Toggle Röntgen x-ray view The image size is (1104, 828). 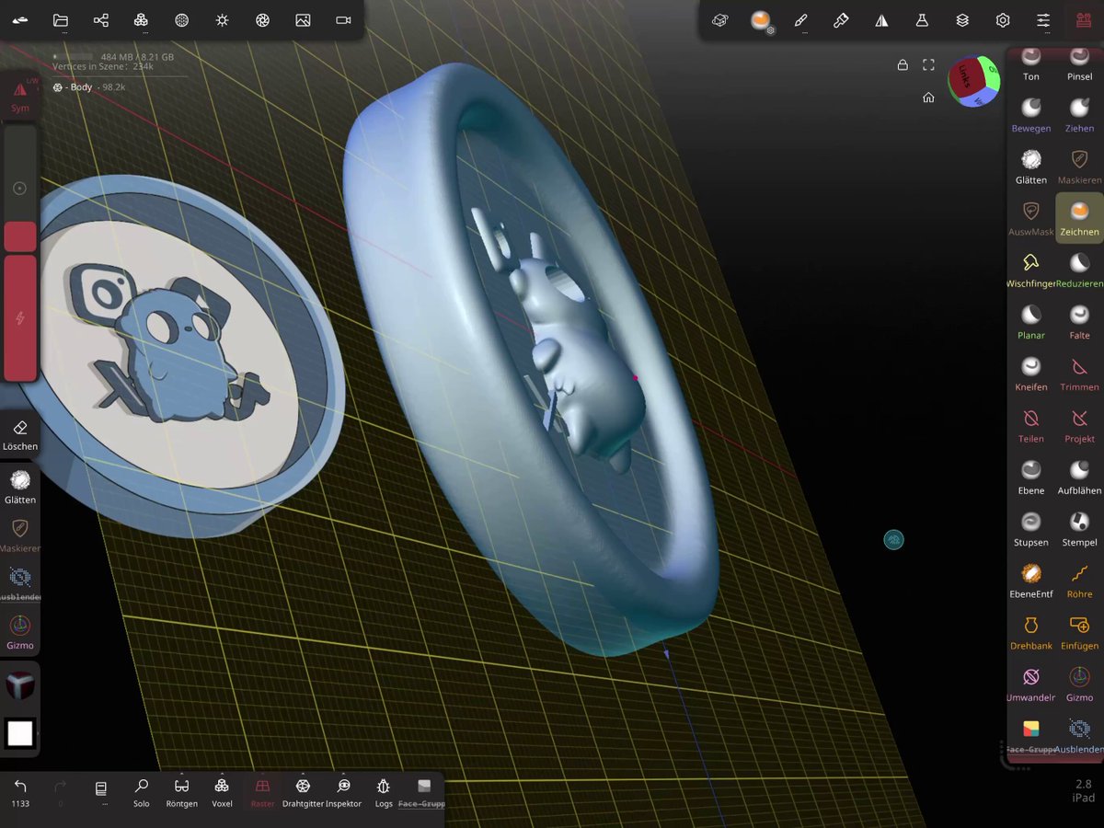click(x=181, y=792)
